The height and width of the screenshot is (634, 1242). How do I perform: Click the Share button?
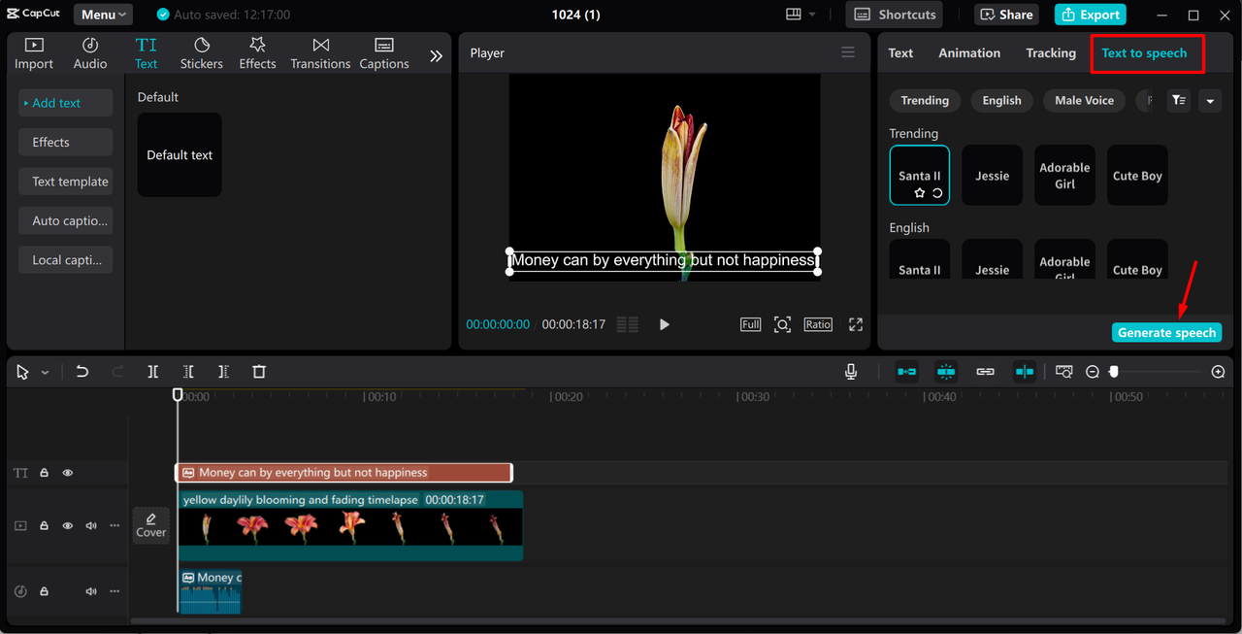(1006, 15)
